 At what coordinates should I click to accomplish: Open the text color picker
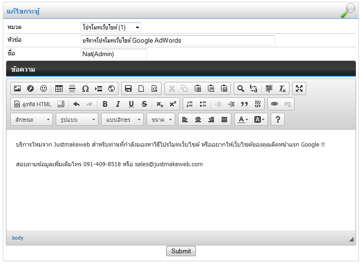(243, 120)
